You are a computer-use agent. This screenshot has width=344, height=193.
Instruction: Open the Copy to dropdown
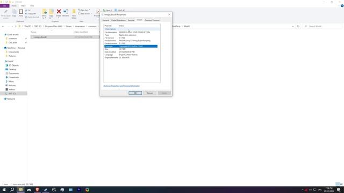[51, 14]
